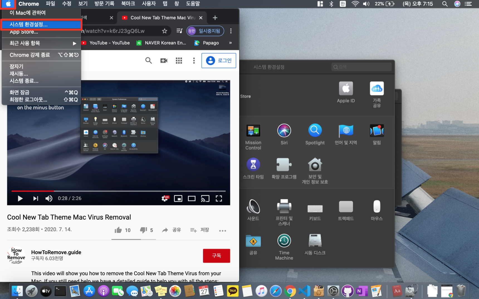
Task: Open Extensions (확장 프로그램) pane
Action: pyautogui.click(x=284, y=168)
